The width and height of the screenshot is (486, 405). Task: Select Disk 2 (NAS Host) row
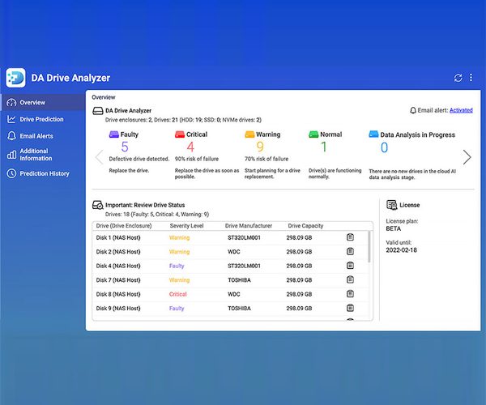(230, 252)
